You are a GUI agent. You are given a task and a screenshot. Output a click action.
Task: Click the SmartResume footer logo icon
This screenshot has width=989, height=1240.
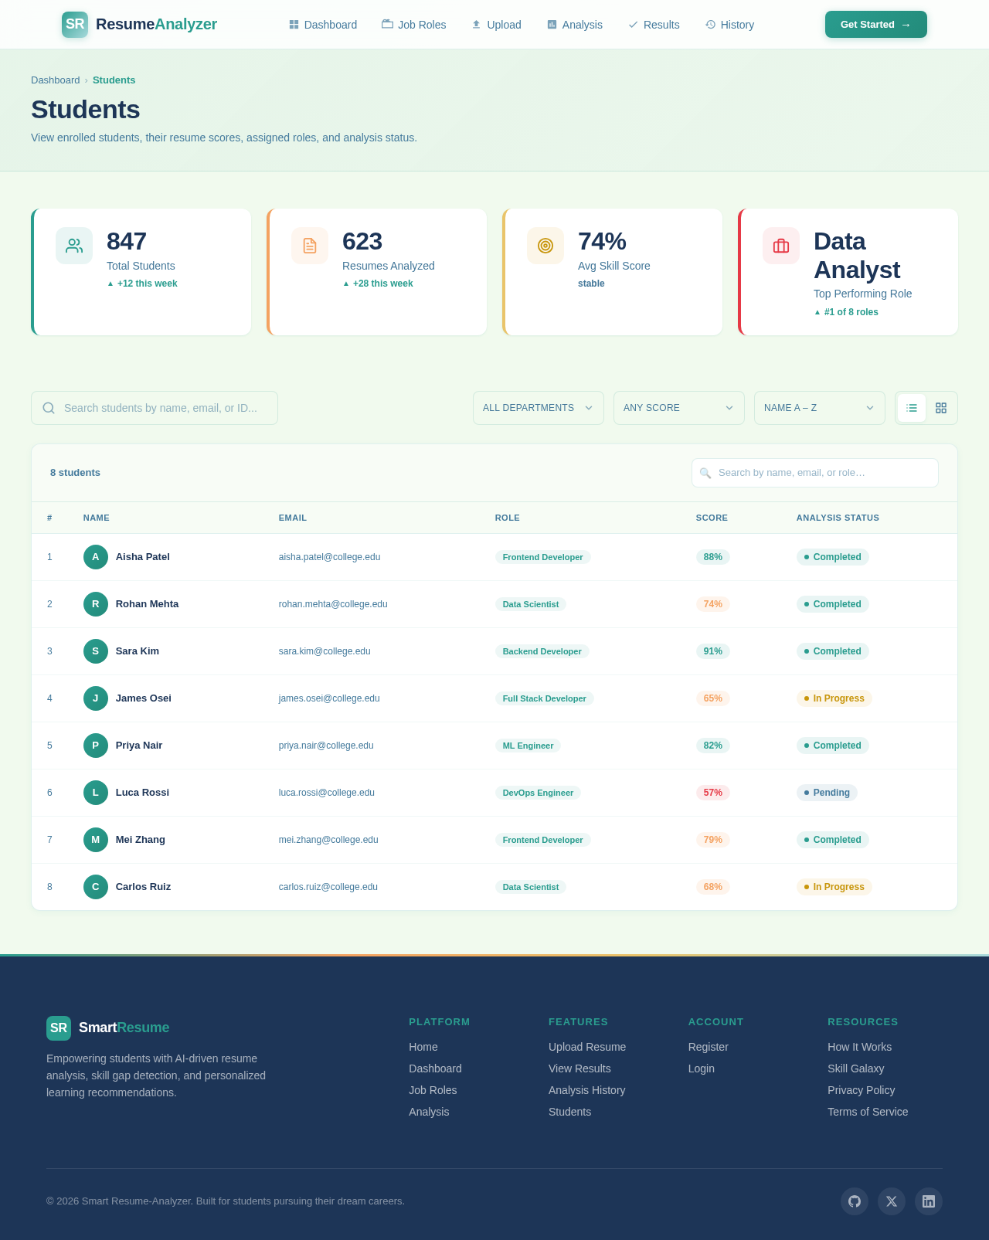[x=59, y=1028]
